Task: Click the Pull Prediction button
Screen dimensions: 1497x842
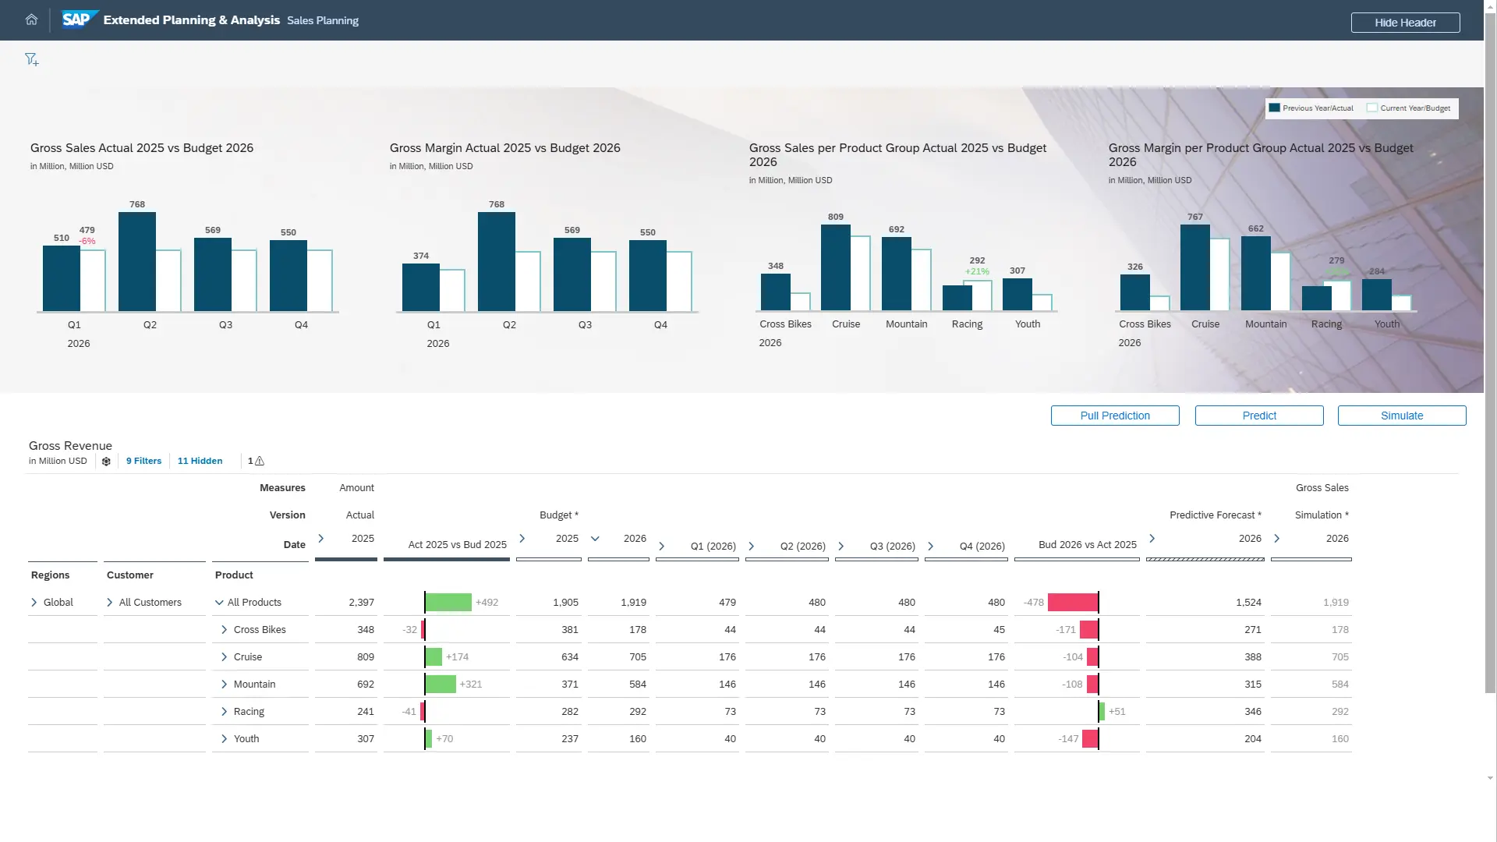Action: (x=1114, y=416)
